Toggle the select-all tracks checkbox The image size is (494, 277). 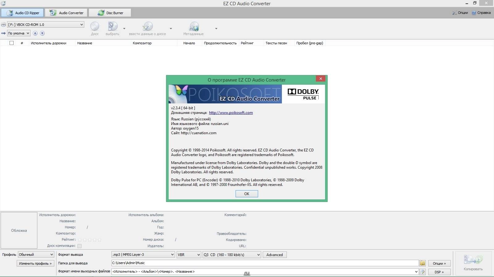11,43
